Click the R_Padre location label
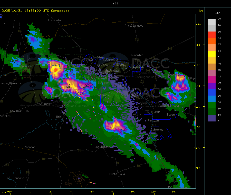The height and width of the screenshot is (195, 231). (x=147, y=96)
